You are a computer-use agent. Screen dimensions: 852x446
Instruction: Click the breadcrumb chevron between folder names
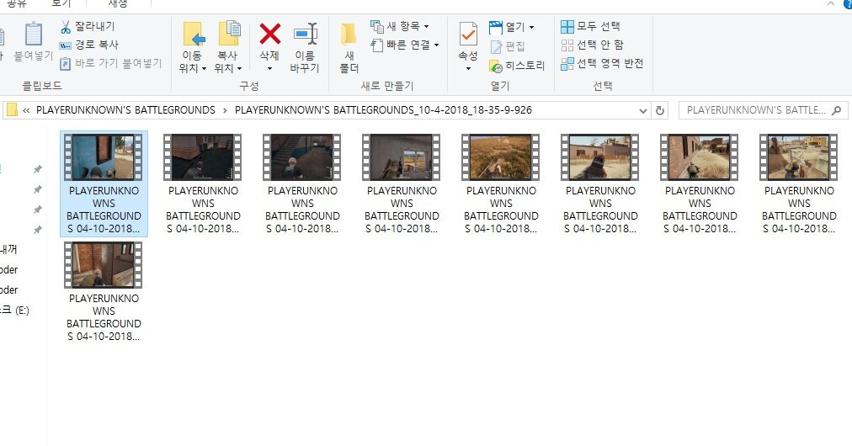point(225,111)
